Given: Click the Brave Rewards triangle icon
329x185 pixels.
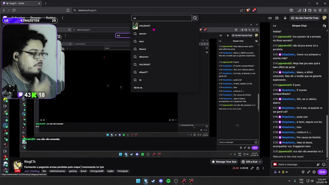Looking at the screenshot, I should coord(254,10).
